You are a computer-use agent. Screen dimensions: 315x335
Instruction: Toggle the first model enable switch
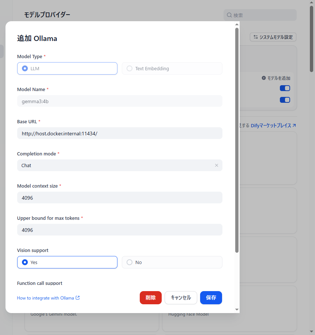pos(285,88)
